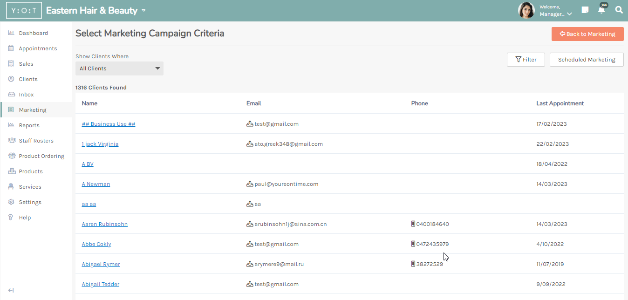Click the Help icon in sidebar

(11, 218)
